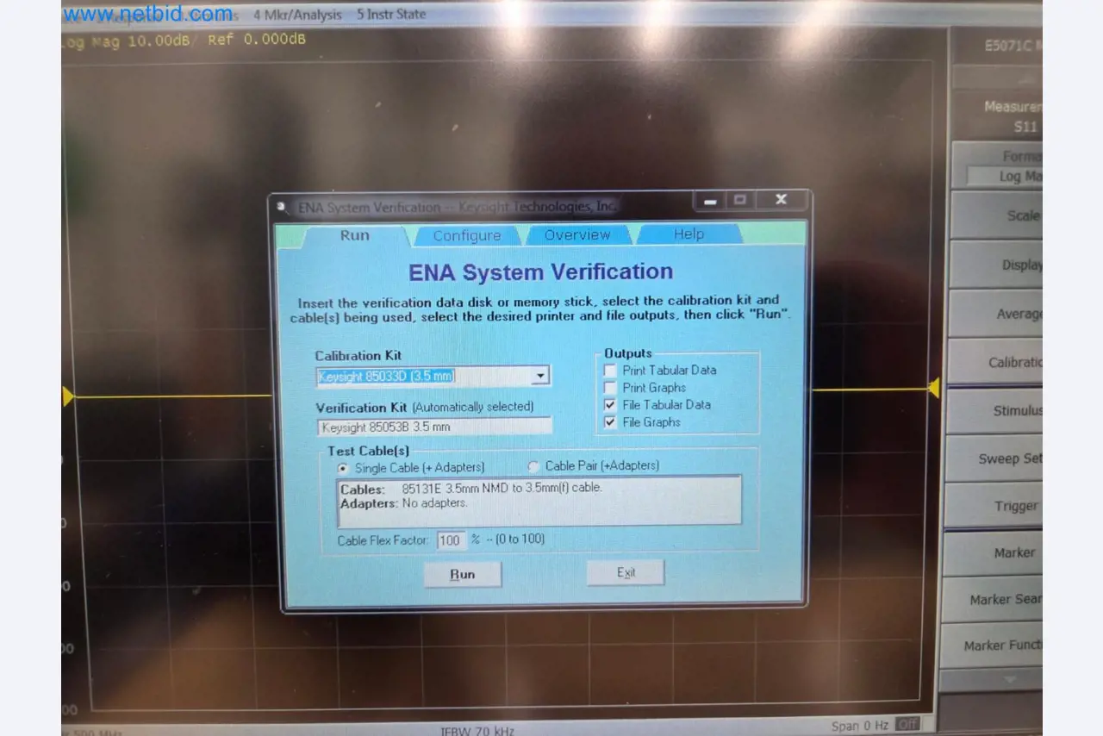Select Single Cable (+ Adapters) radio button
Image resolution: width=1103 pixels, height=736 pixels.
tap(343, 467)
